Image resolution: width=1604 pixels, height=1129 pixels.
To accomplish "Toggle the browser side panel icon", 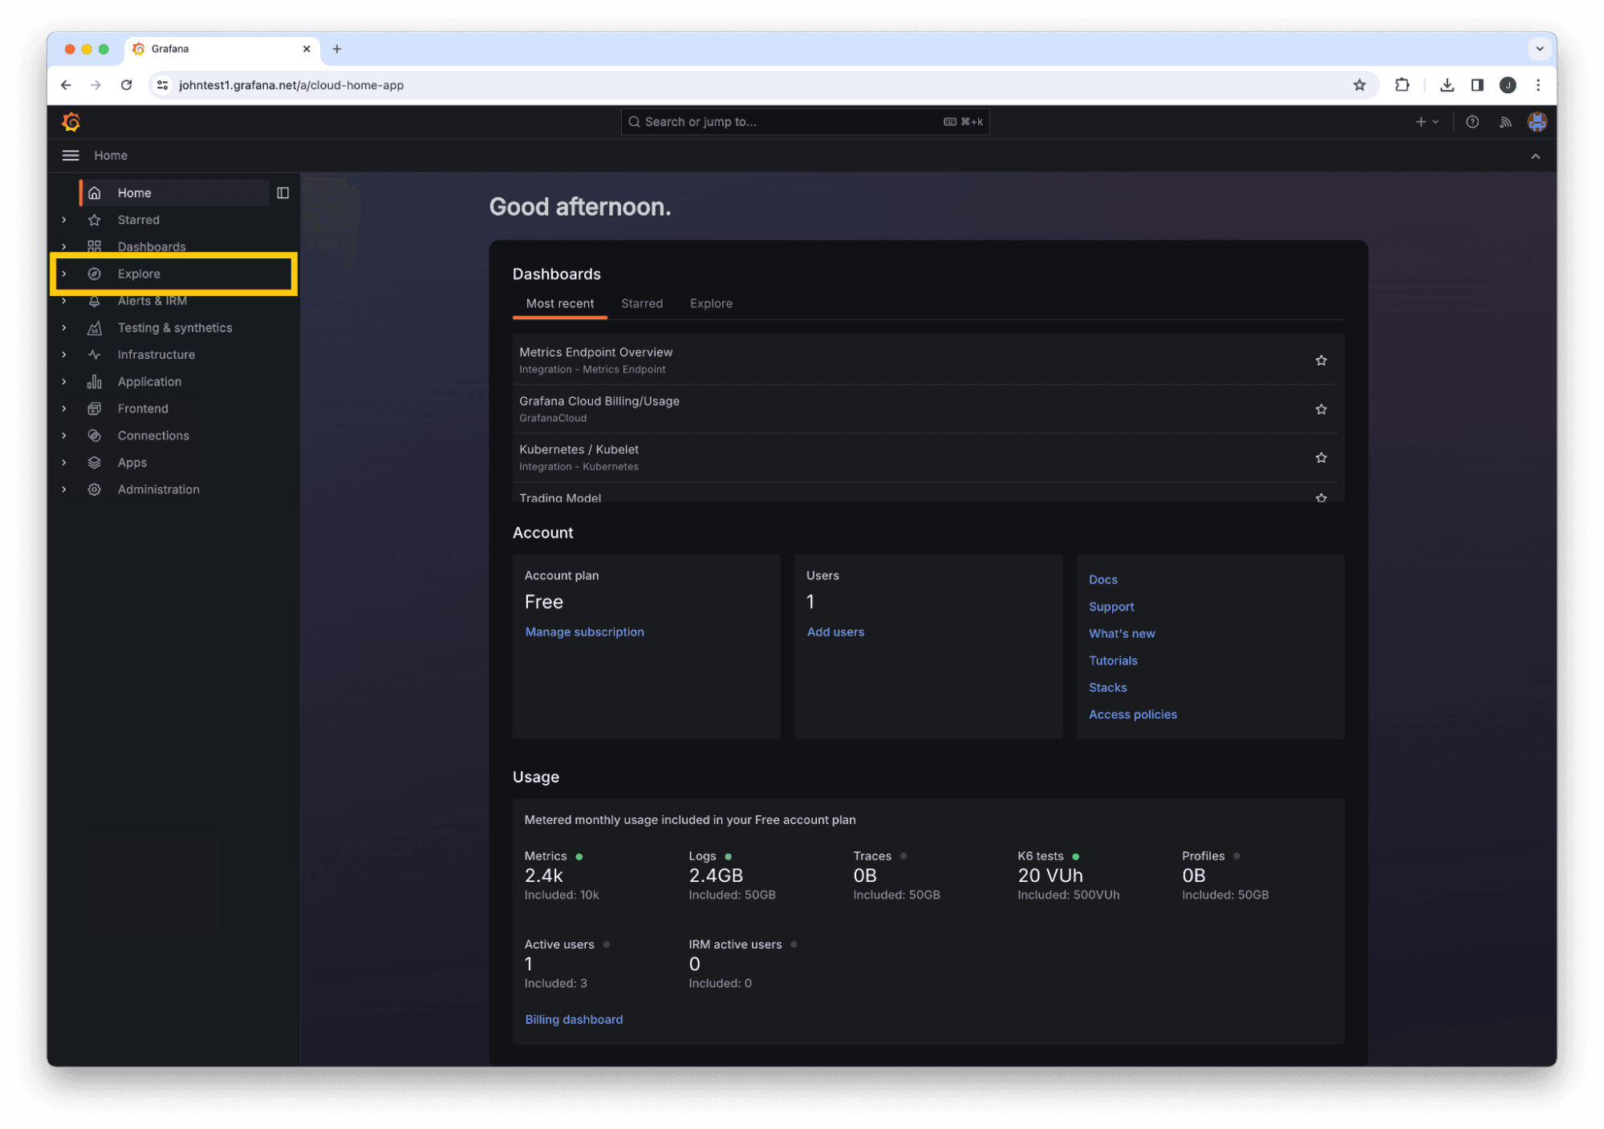I will [1477, 85].
